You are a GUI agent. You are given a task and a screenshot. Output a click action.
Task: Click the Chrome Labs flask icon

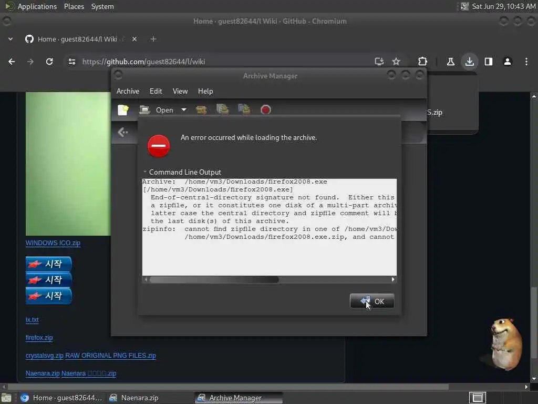point(450,62)
